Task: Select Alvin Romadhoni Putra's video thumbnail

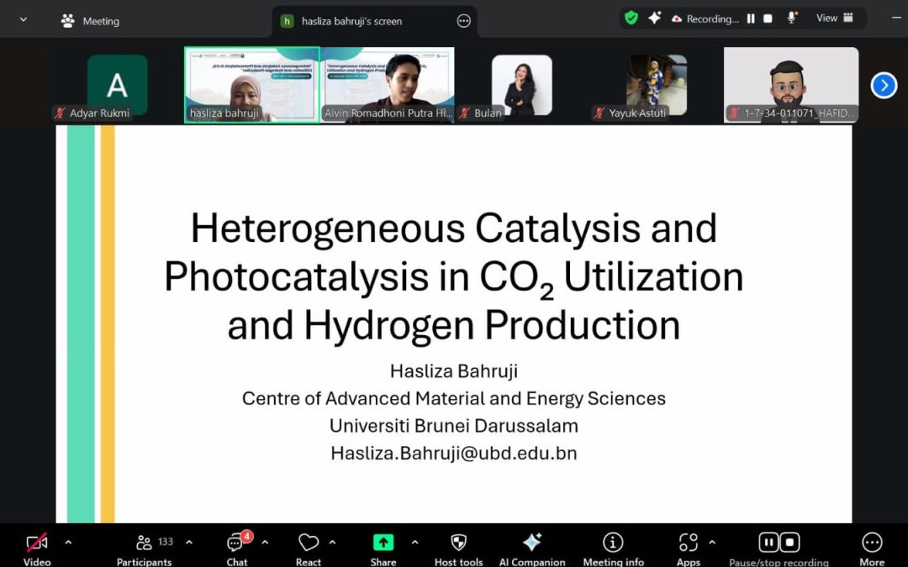Action: 388,86
